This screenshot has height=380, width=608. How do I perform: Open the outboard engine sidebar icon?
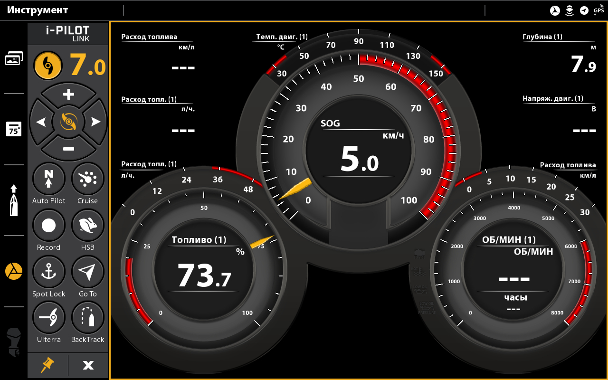pyautogui.click(x=14, y=342)
